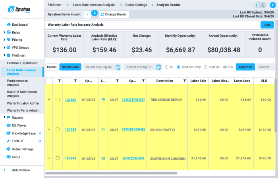Filter the checkbox column header

pyautogui.click(x=60, y=81)
